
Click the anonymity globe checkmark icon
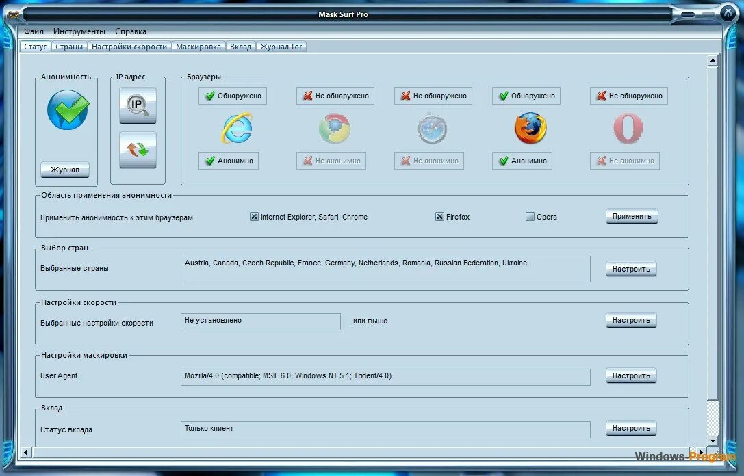[68, 110]
